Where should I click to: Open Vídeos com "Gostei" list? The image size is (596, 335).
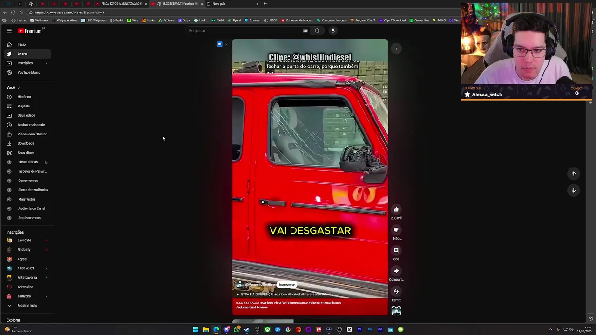(x=27, y=134)
